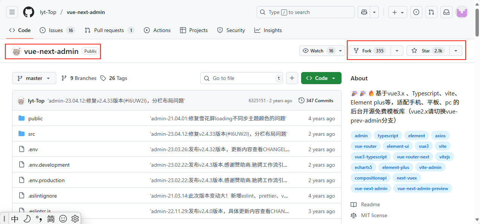480x224 pixels.
Task: Open IME settings gear icon
Action: (x=75, y=219)
